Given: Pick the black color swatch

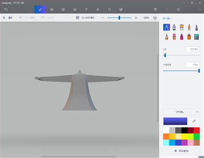Looking at the screenshot, I should (184, 130).
